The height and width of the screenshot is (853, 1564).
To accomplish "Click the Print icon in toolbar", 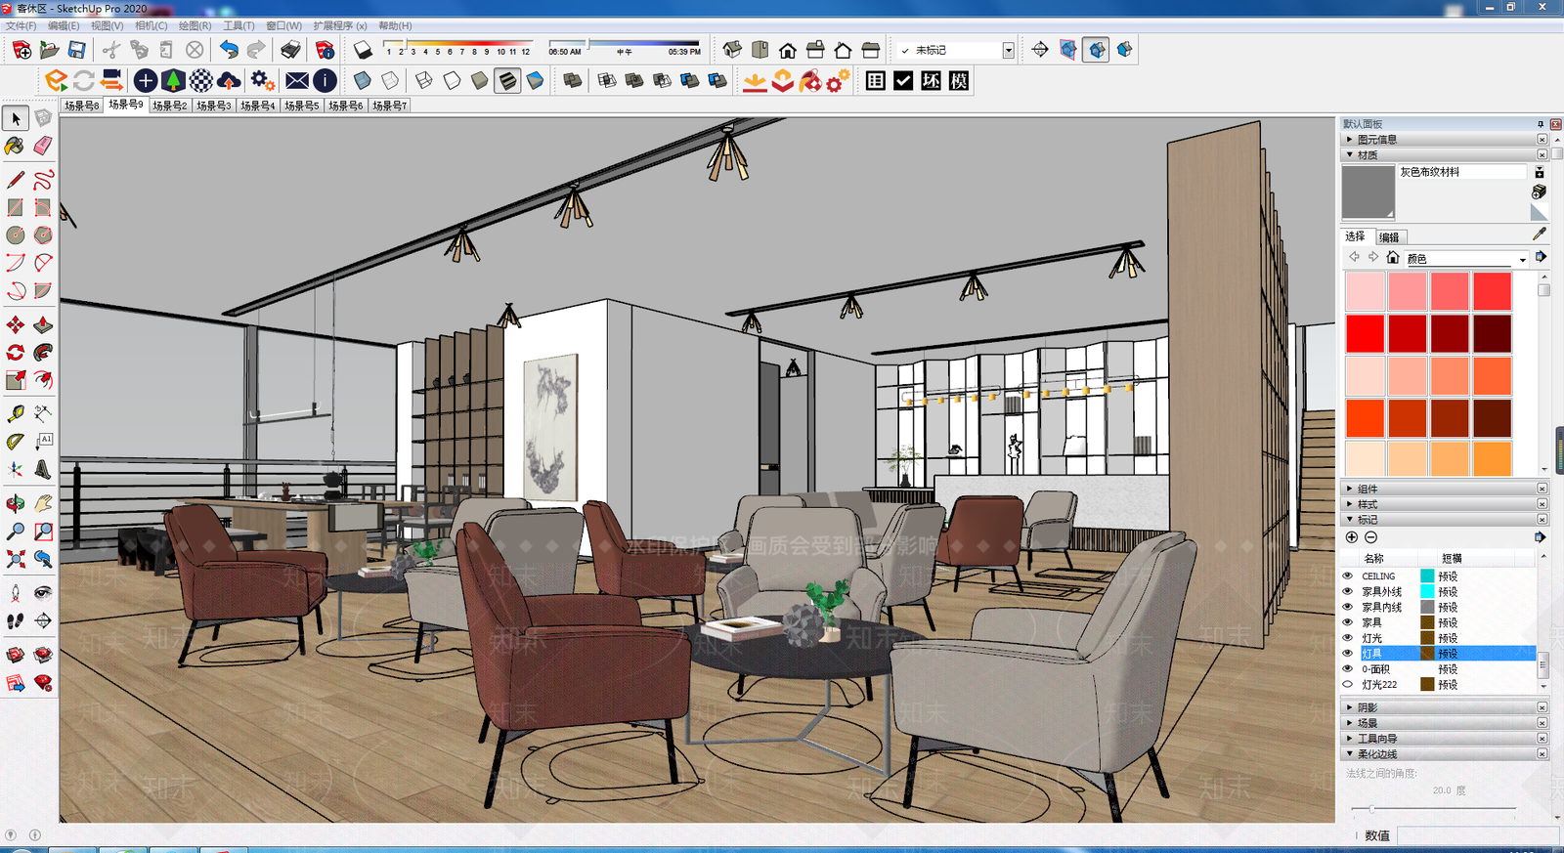I will click(290, 50).
